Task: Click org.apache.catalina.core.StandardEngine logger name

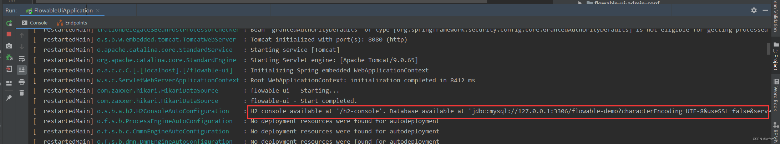Action: (x=167, y=60)
